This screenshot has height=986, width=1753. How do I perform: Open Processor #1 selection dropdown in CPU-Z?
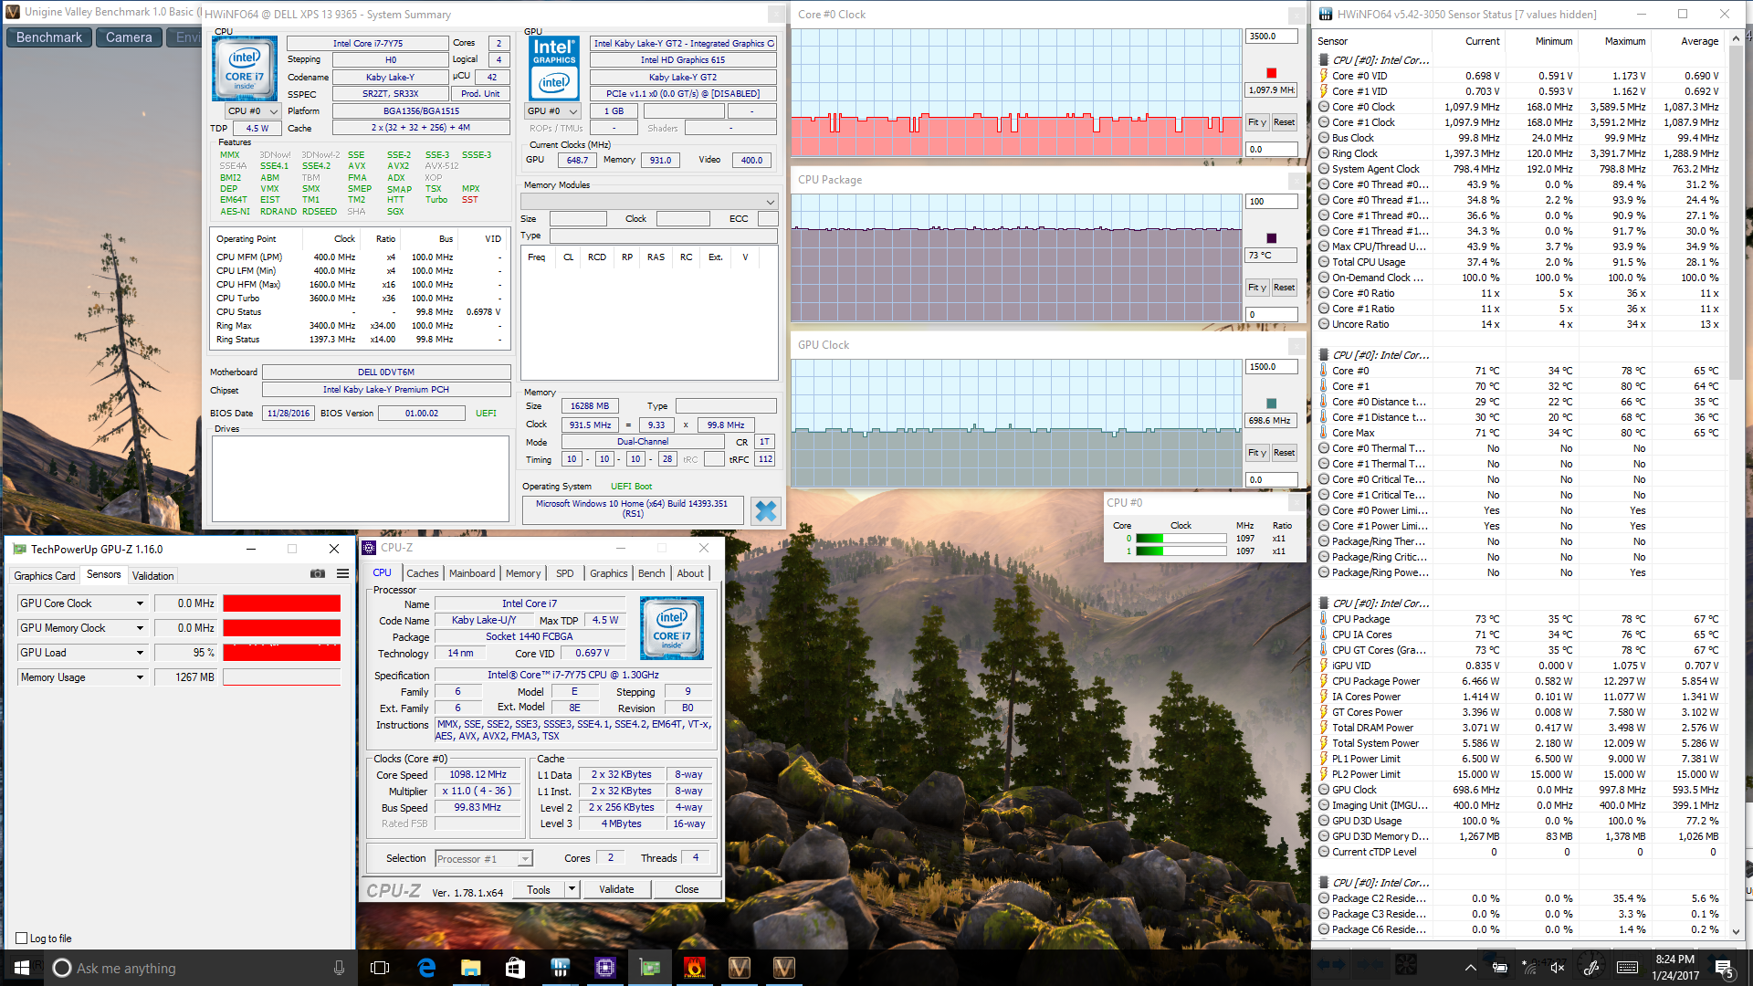[484, 858]
